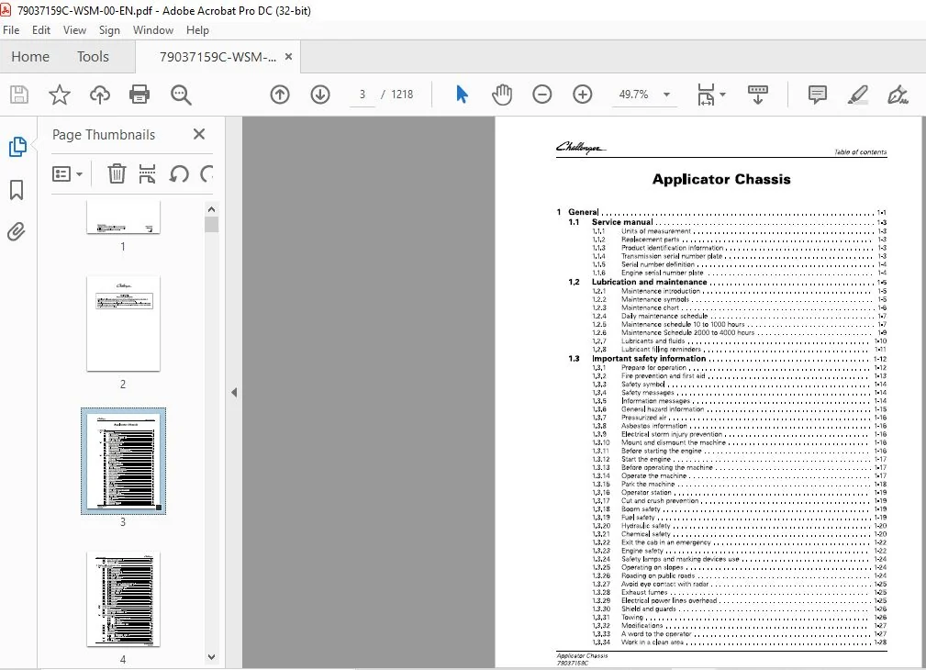Open the zoom level 49.7% dropdown
926x670 pixels.
pos(667,95)
